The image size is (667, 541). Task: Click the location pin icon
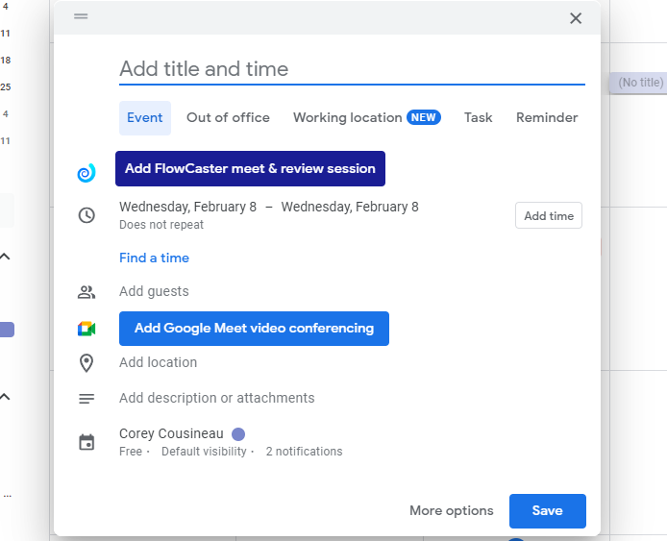[x=86, y=363]
